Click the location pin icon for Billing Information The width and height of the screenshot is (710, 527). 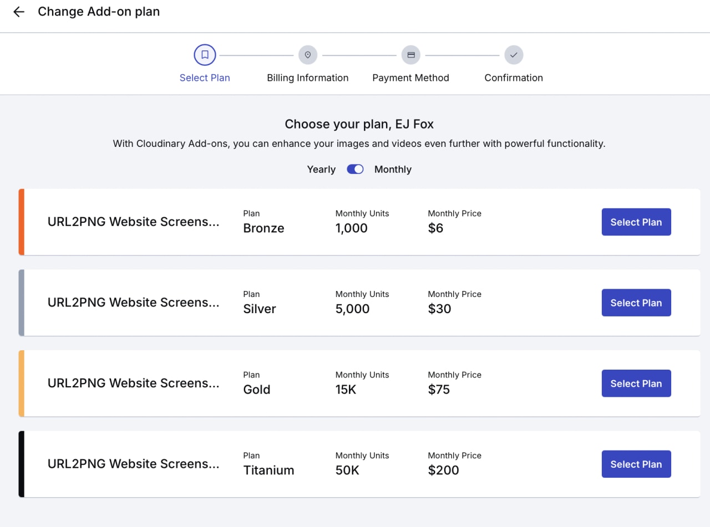pyautogui.click(x=308, y=55)
